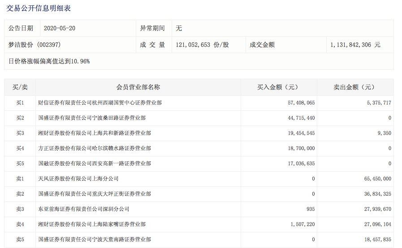Click buy amount 935
The image size is (402, 248).
(311, 209)
